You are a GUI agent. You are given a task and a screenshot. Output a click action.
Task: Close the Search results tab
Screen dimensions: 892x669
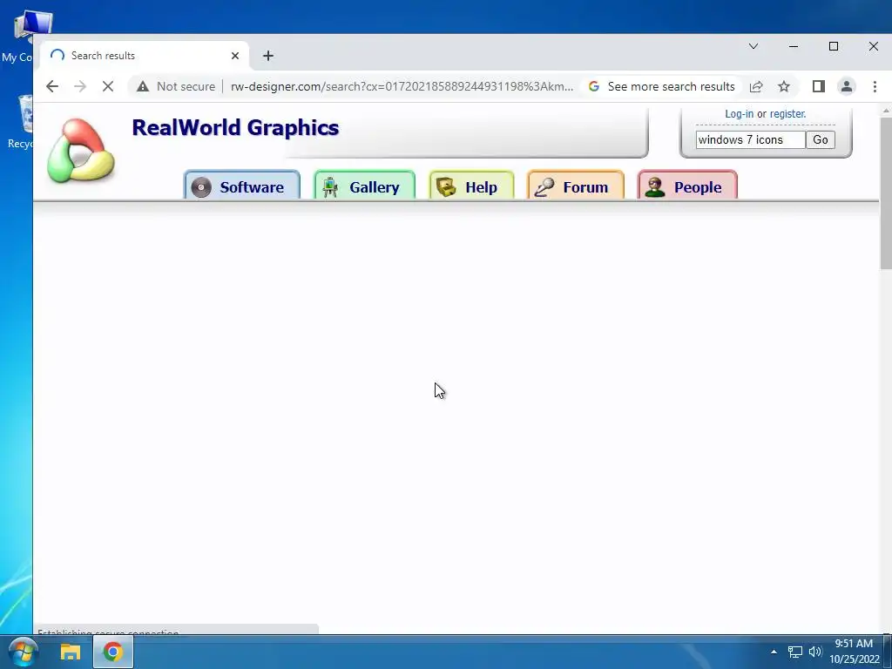pos(235,56)
